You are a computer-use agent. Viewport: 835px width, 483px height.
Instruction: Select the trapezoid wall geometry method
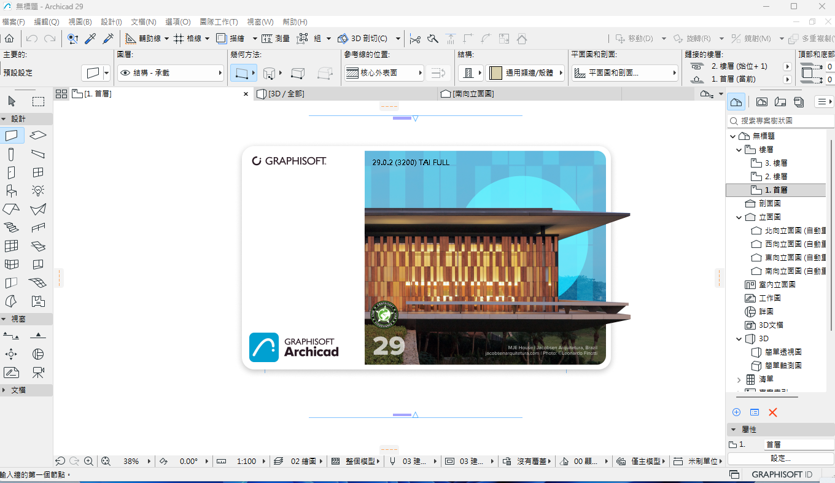click(298, 73)
